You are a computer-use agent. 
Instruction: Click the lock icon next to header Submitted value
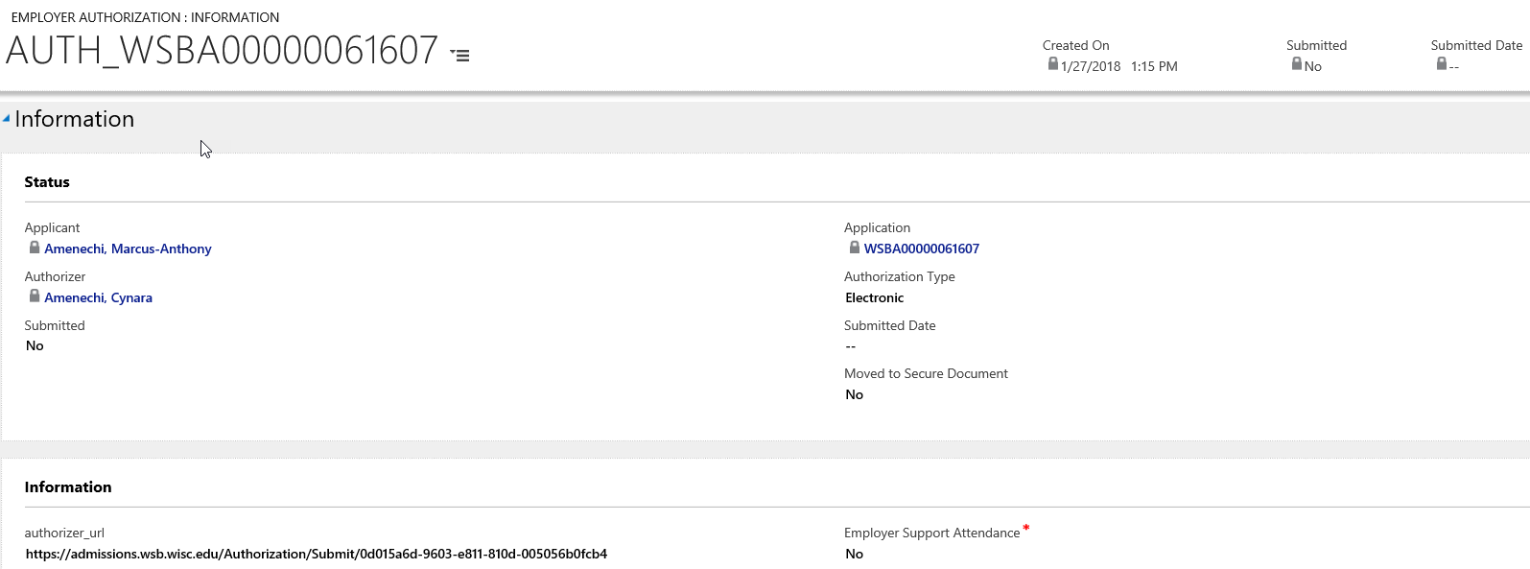[x=1297, y=64]
